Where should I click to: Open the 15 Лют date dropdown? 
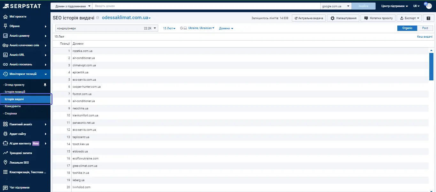[169, 28]
